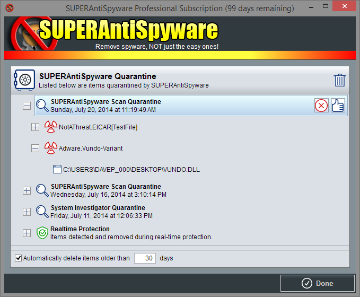
Task: Click the red X remove quarantine icon
Action: click(x=321, y=106)
